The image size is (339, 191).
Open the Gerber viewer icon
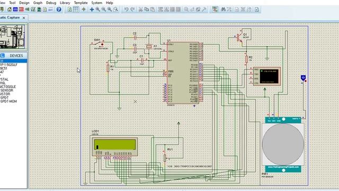33,10
